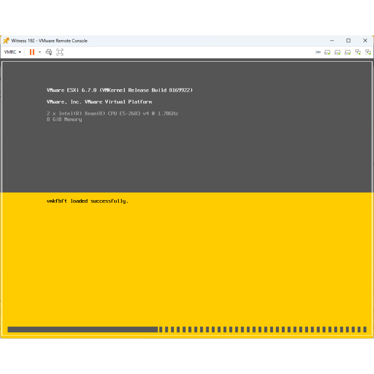Click the 'vmkfbft loaded successfully' message
The image size is (374, 374).
(x=87, y=201)
